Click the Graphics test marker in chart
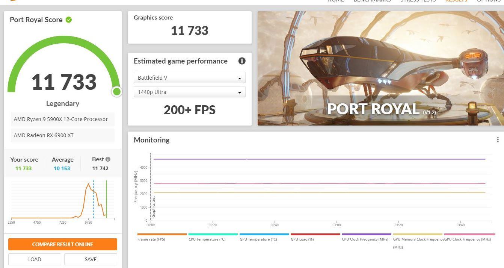504x268 pixels. pyautogui.click(x=154, y=207)
